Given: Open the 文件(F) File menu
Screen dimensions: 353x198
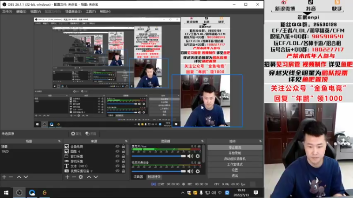Looking at the screenshot, I should [7, 11].
